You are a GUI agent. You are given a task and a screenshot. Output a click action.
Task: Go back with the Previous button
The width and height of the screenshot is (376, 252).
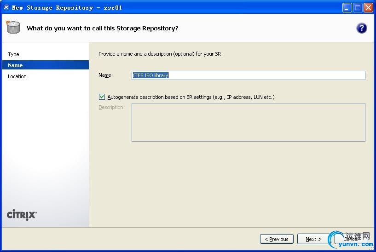pyautogui.click(x=277, y=239)
